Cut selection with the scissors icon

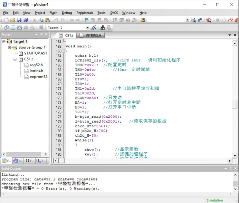point(35,20)
